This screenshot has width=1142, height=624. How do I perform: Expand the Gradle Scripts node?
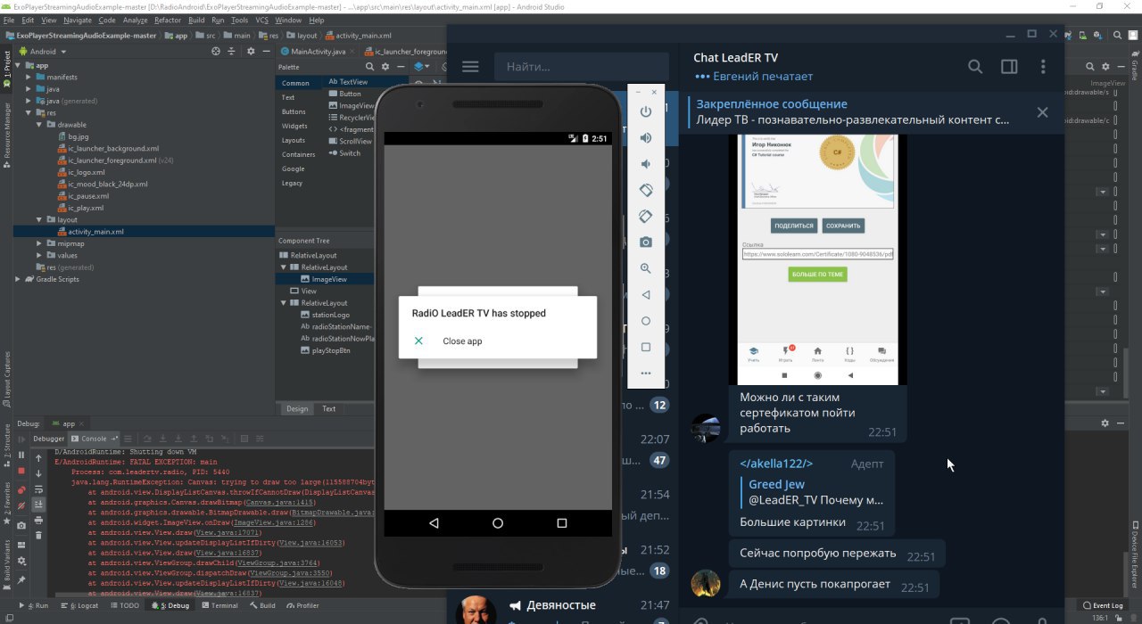pos(18,279)
